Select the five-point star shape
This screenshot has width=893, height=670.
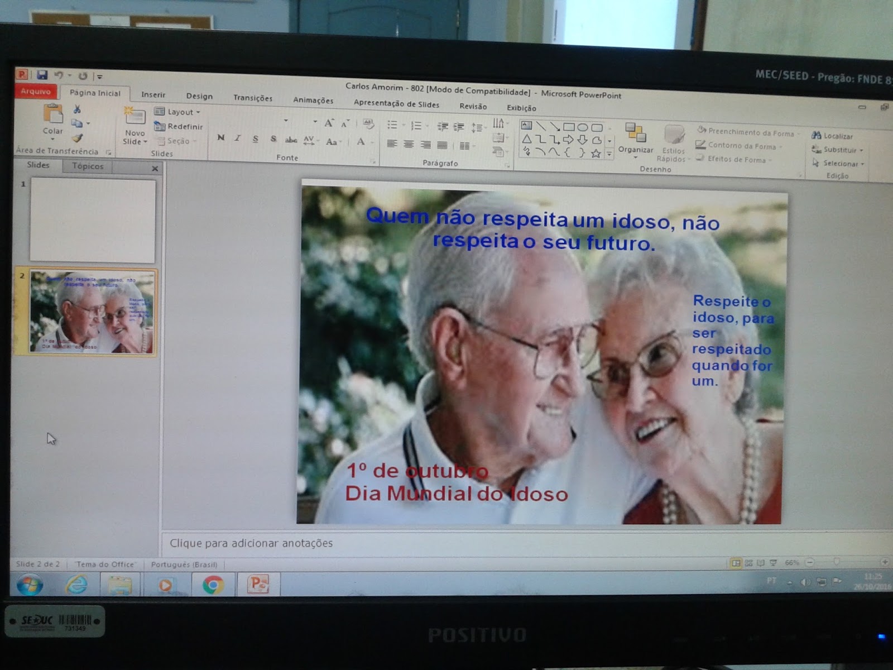click(596, 154)
